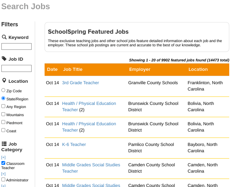Click the Job ID tag icon
The width and height of the screenshot is (231, 187).
click(4, 59)
